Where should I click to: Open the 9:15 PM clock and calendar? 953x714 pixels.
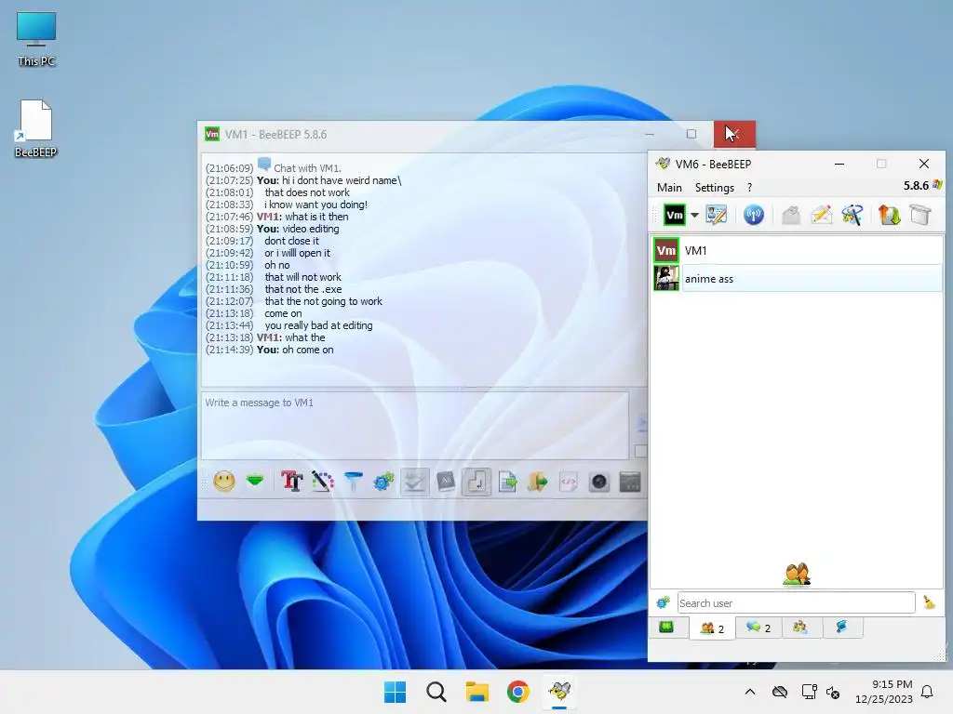(x=884, y=692)
